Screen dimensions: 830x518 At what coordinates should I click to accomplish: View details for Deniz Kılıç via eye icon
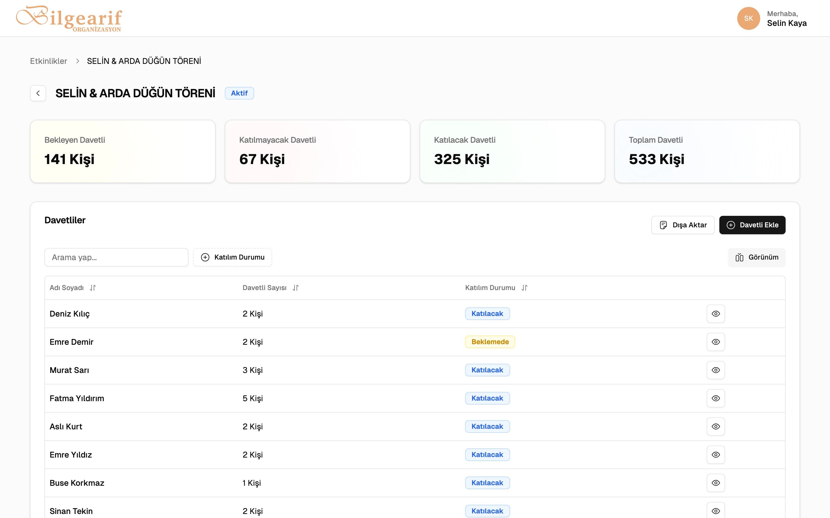716,313
